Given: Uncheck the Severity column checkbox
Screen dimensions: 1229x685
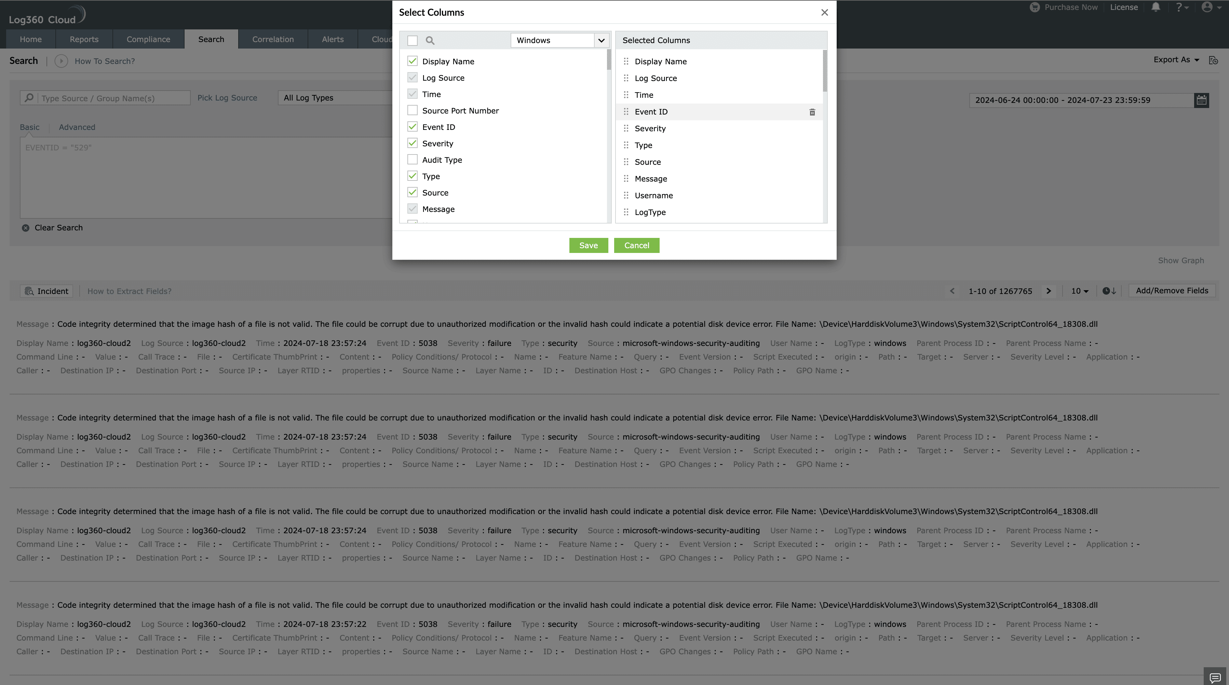Looking at the screenshot, I should (412, 143).
